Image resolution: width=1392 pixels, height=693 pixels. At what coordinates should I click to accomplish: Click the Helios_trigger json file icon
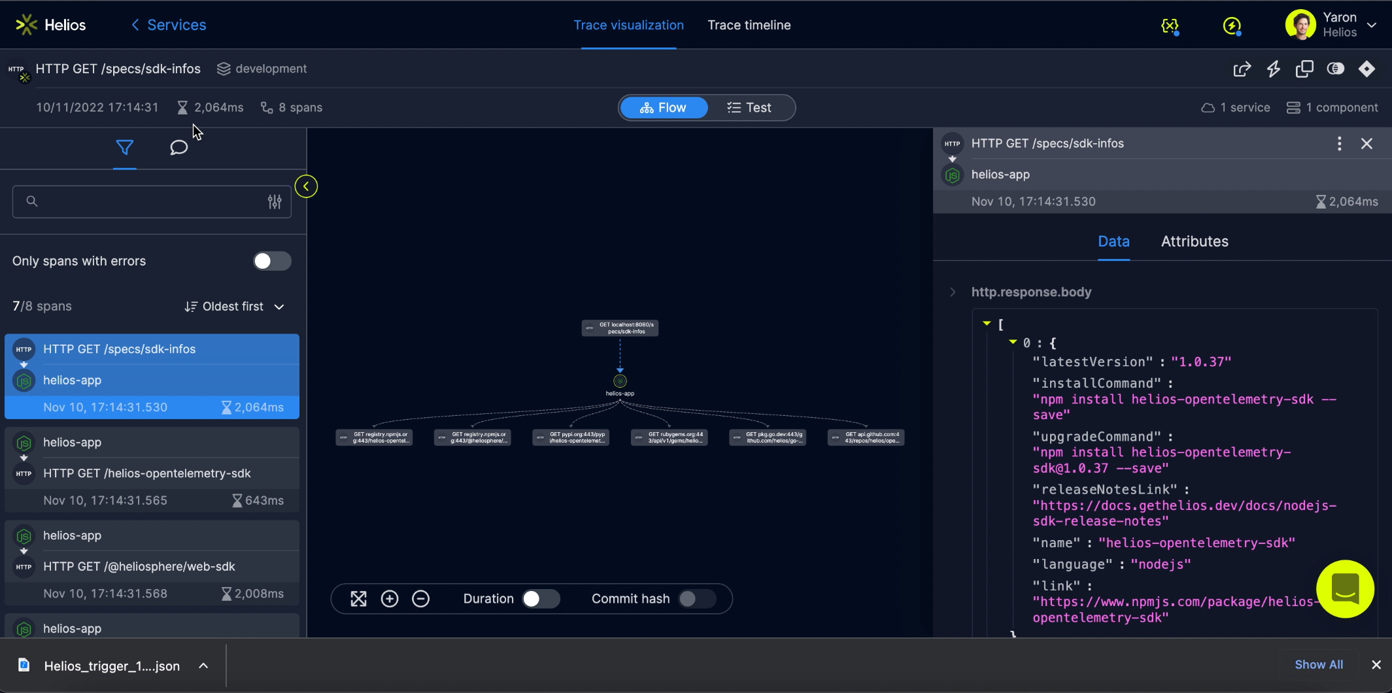click(24, 666)
